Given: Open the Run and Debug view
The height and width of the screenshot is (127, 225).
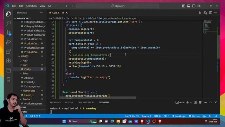Looking at the screenshot, I should point(8,42).
